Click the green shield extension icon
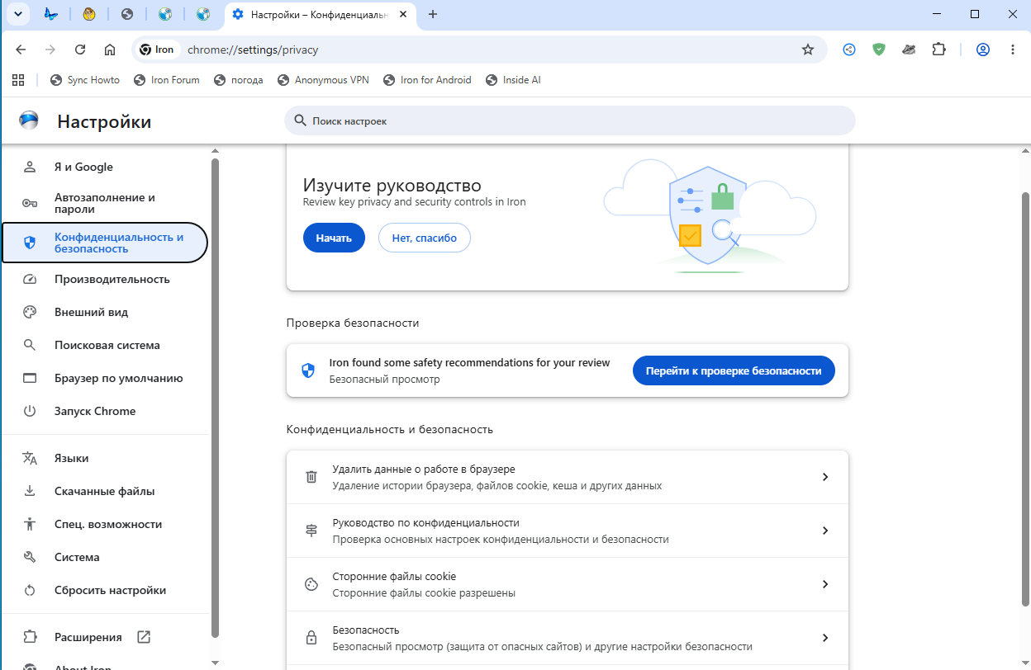The height and width of the screenshot is (670, 1031). pos(879,50)
